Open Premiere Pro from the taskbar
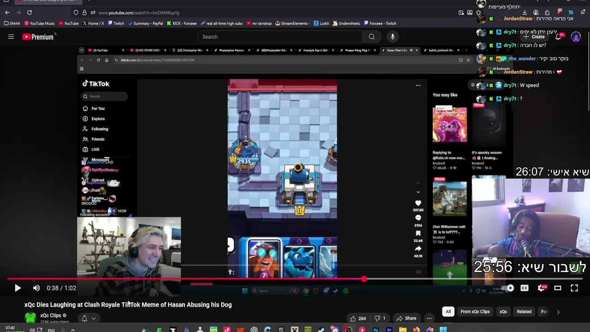The image size is (590, 332). point(389,329)
